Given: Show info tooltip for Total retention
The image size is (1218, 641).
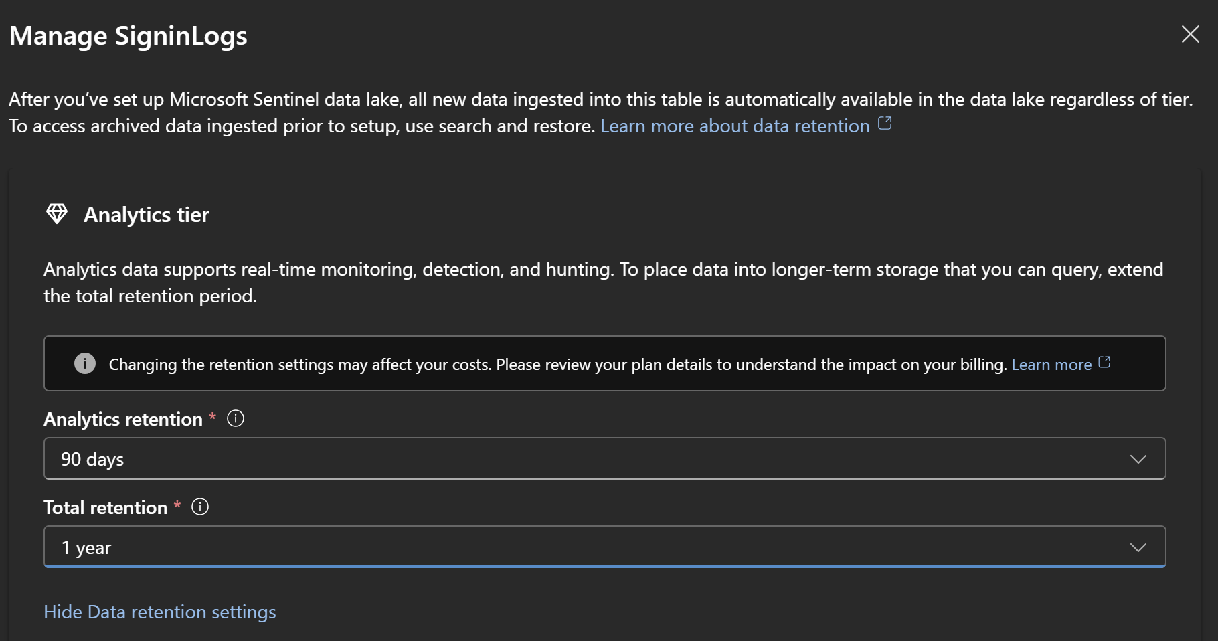Looking at the screenshot, I should coord(200,507).
